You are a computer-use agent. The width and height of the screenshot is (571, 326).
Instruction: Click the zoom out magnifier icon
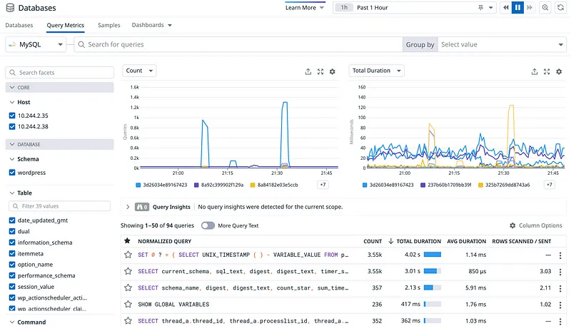point(545,7)
